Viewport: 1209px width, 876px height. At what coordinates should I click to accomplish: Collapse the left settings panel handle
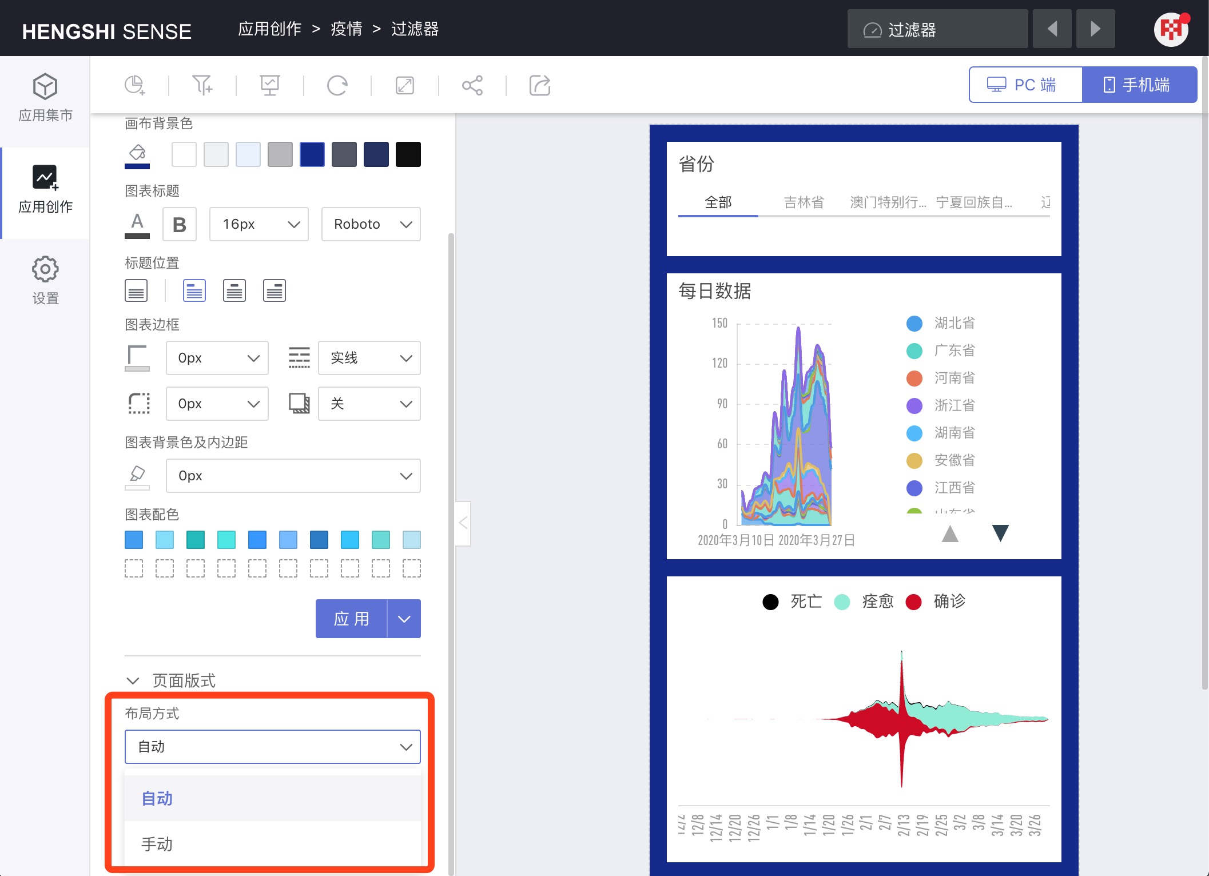tap(463, 523)
